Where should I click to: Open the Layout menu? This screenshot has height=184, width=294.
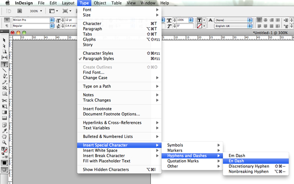coord(68,3)
